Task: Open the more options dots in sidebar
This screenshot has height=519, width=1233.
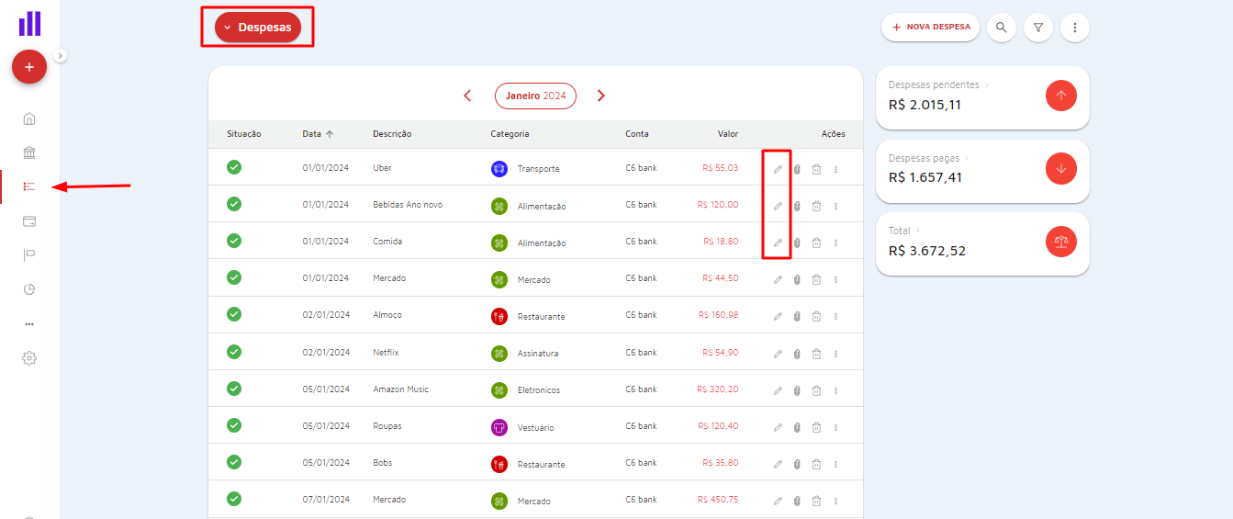Action: [29, 324]
